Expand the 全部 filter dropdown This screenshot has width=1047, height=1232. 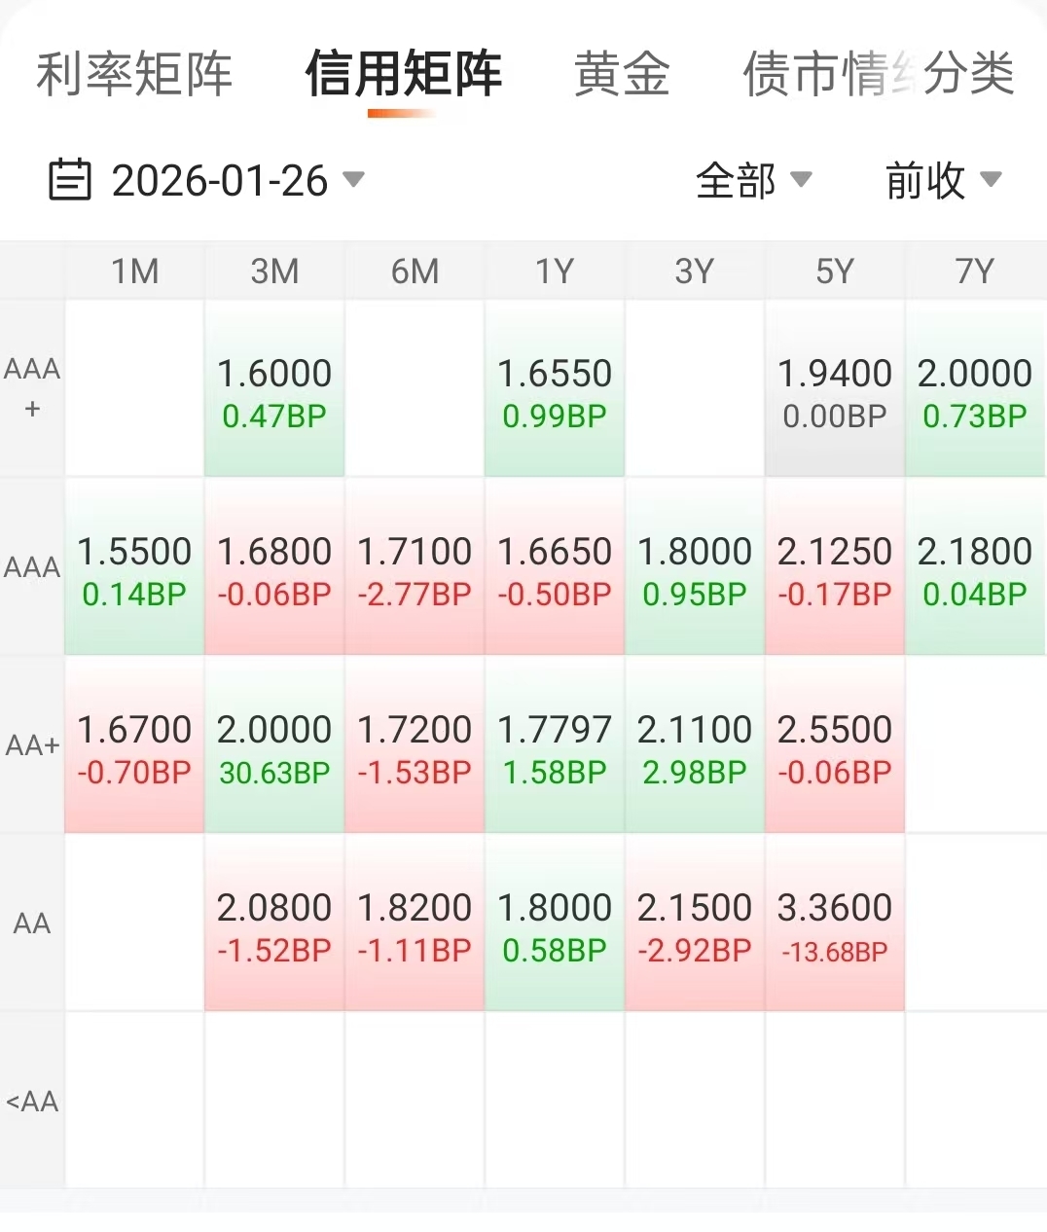pos(755,180)
